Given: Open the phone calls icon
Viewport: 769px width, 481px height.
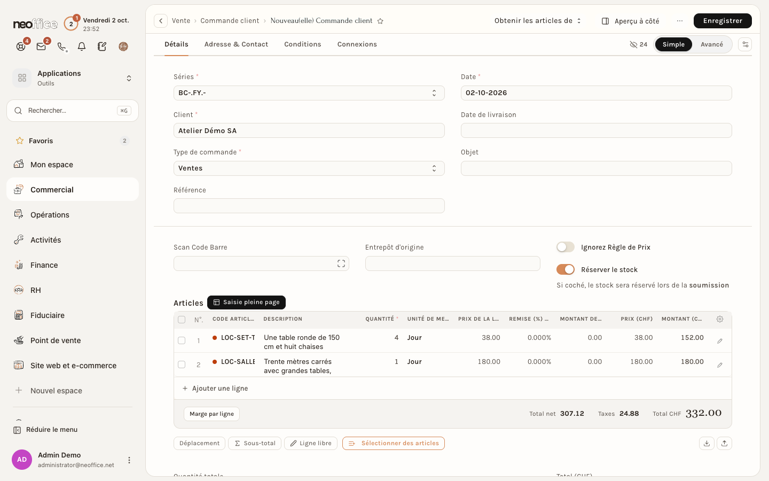Looking at the screenshot, I should click(x=62, y=46).
